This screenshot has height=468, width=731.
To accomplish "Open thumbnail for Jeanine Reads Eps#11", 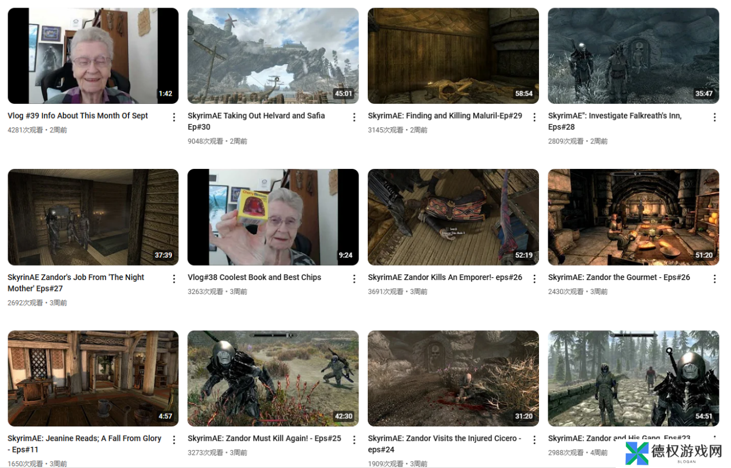I will [x=93, y=379].
